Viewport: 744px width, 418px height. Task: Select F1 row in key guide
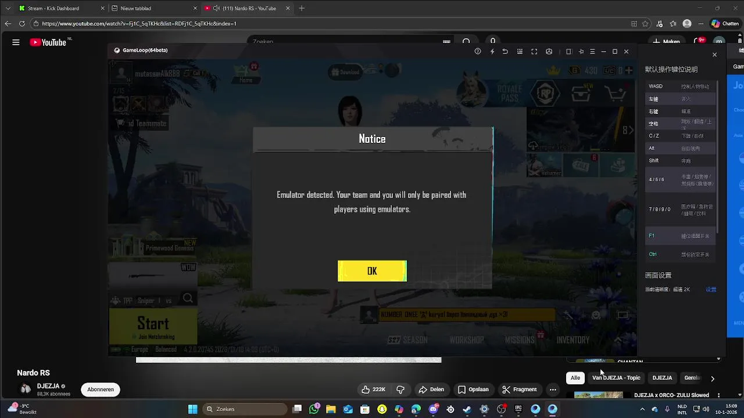click(x=681, y=236)
